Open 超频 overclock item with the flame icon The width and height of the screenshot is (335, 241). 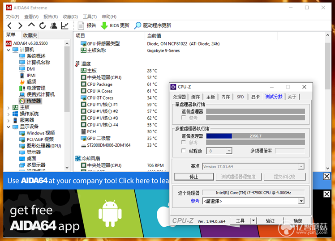[x=28, y=82]
